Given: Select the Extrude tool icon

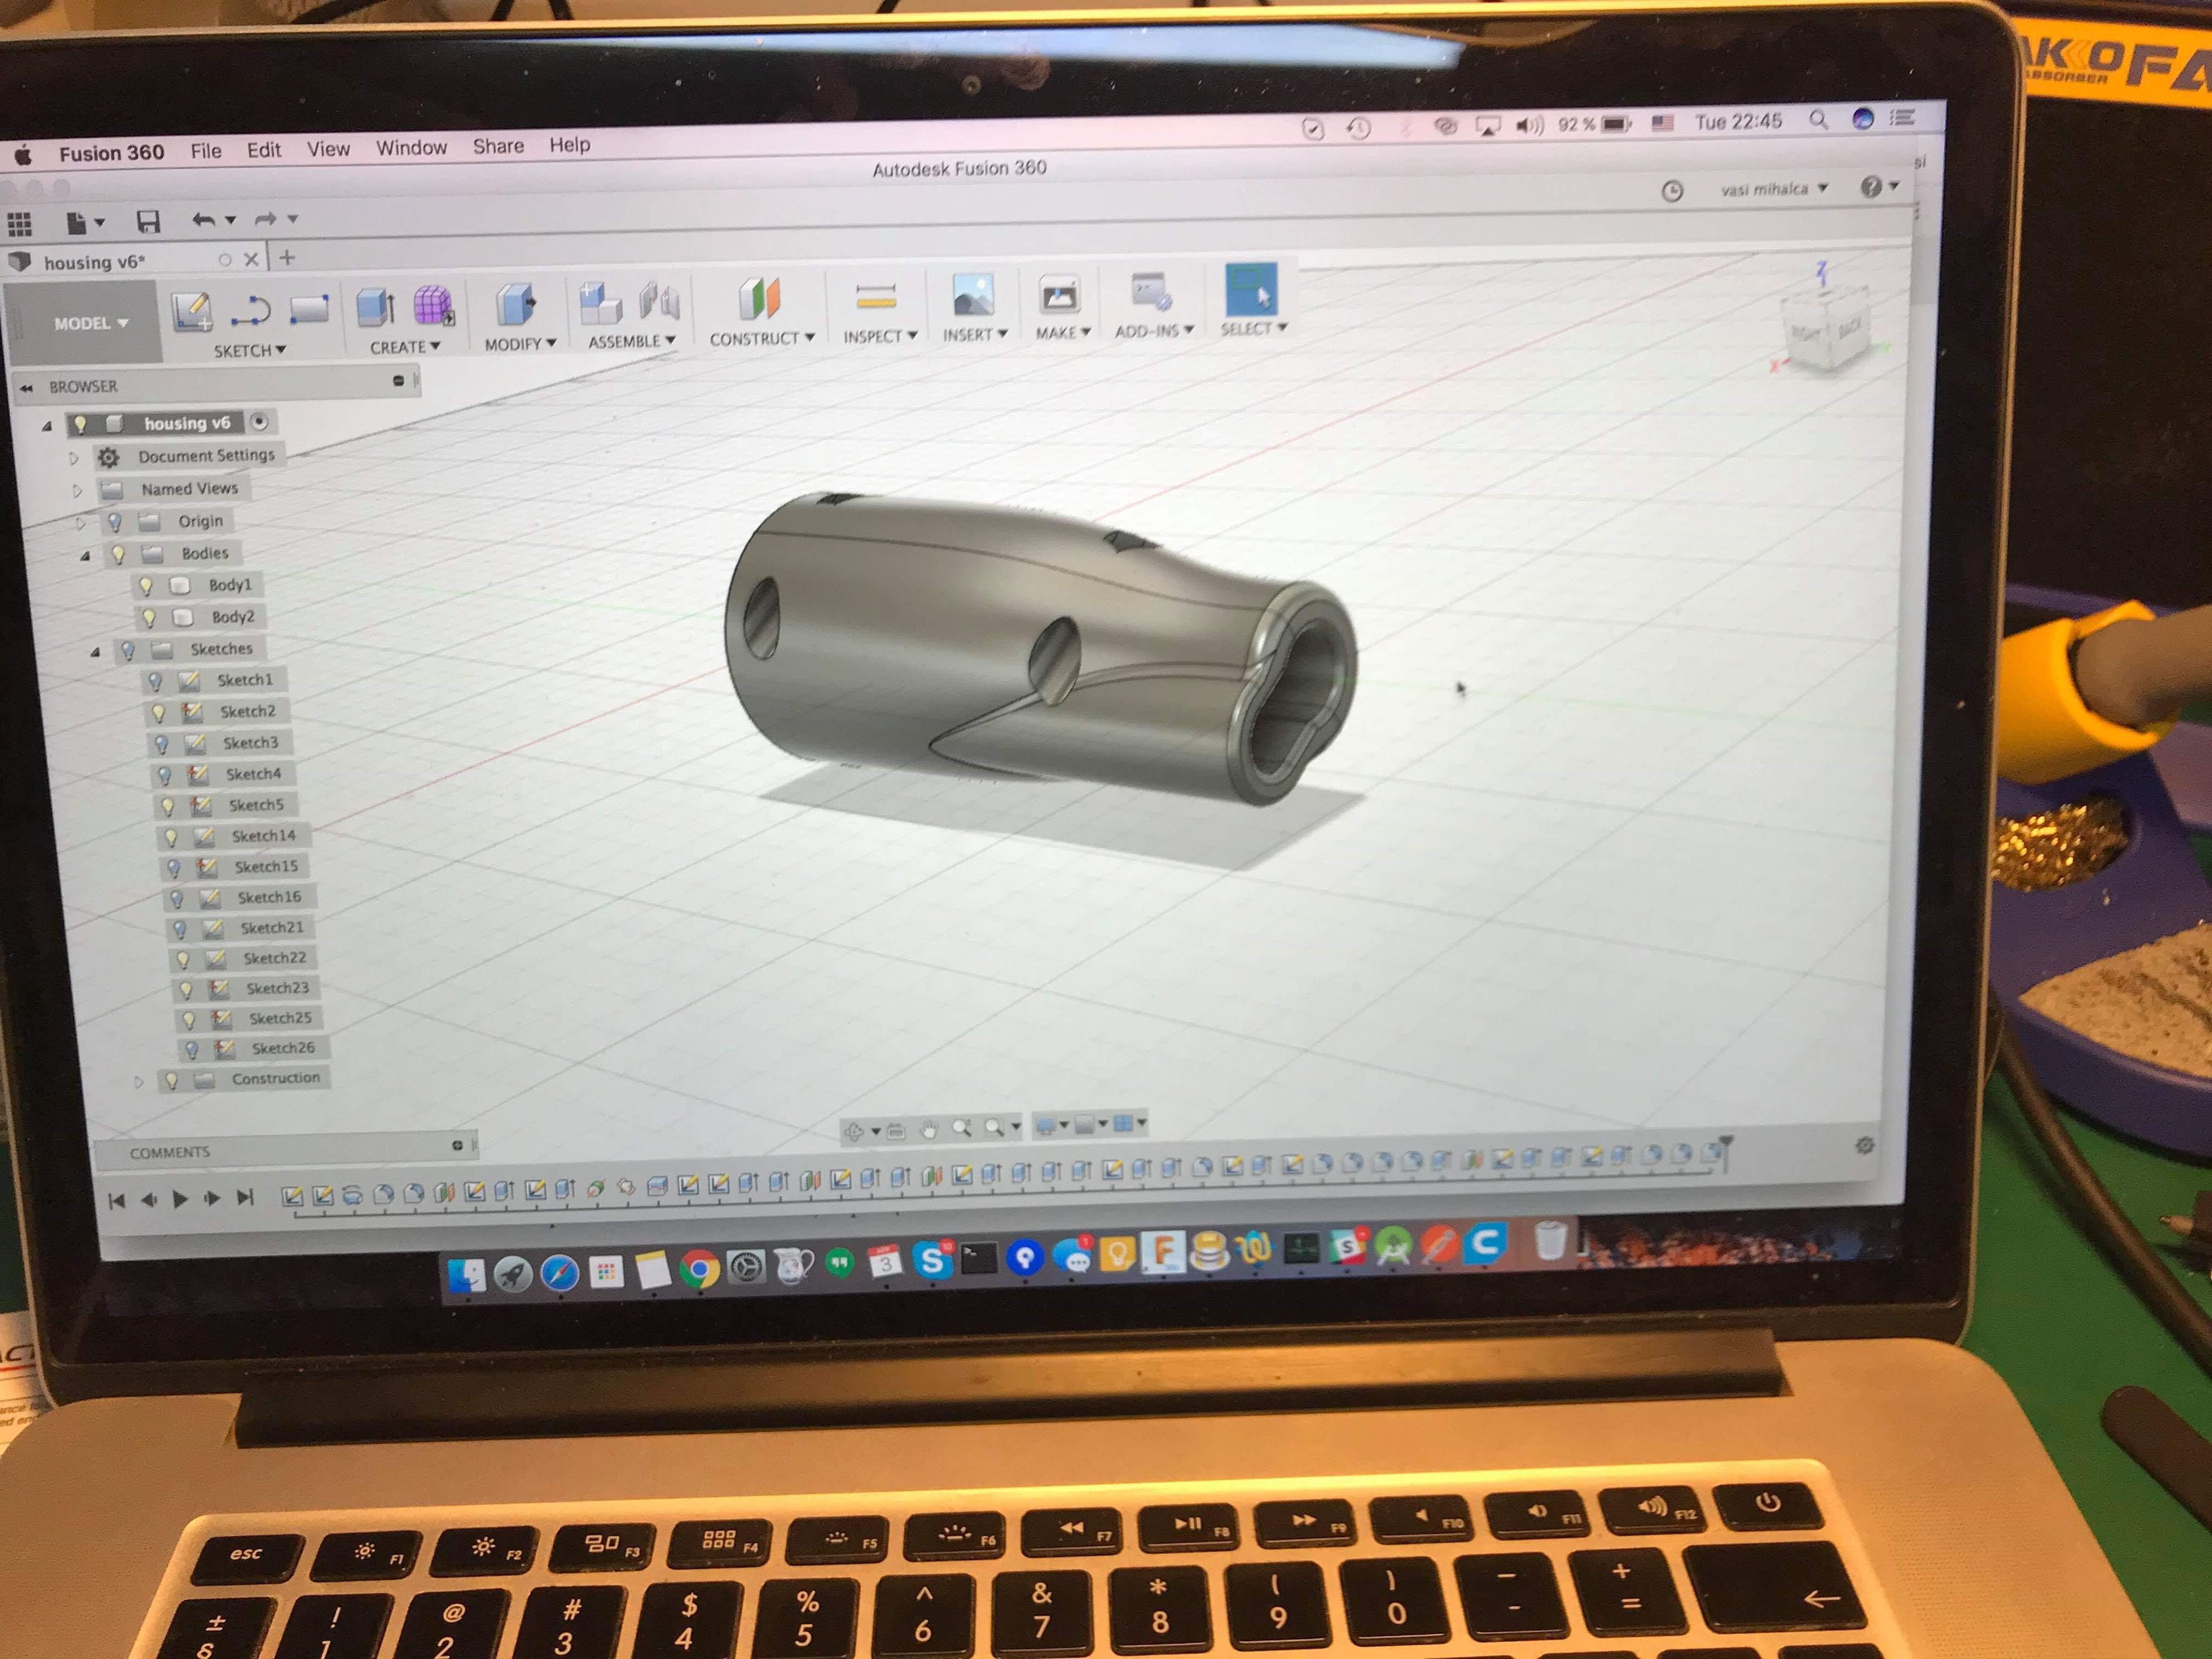Looking at the screenshot, I should click(x=376, y=307).
